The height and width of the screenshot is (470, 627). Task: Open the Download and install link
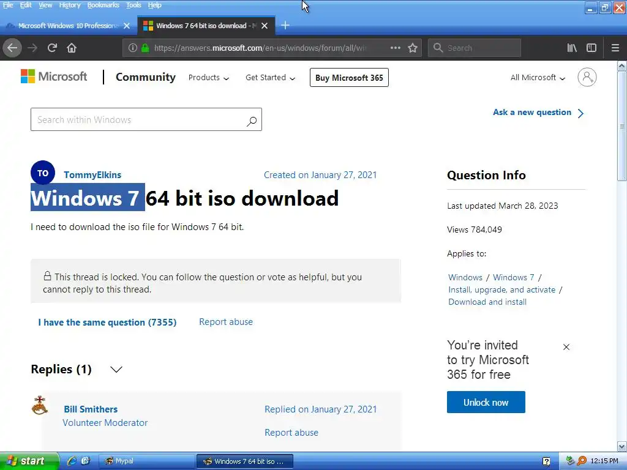pyautogui.click(x=487, y=302)
